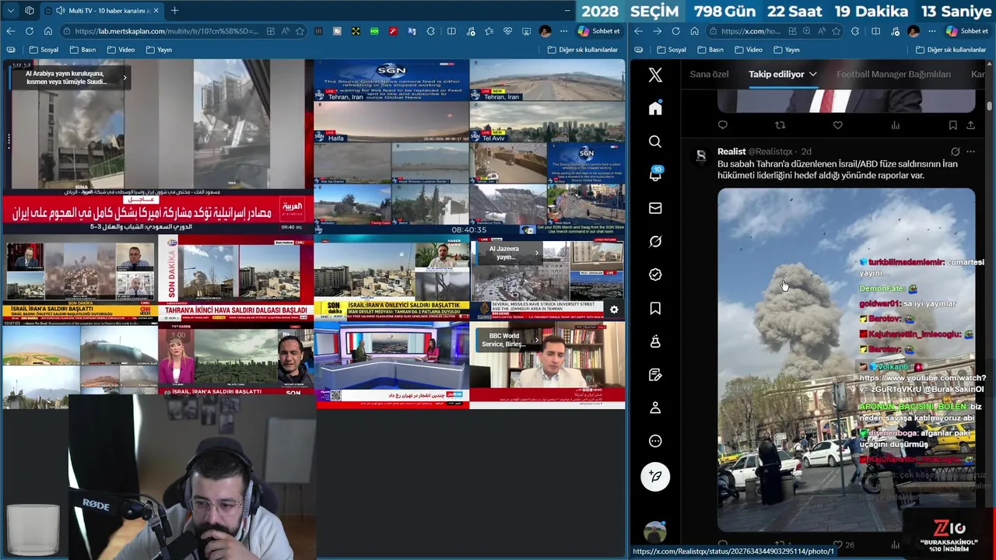Image resolution: width=996 pixels, height=560 pixels.
Task: Open the account avatar in X sidebar
Action: pyautogui.click(x=655, y=532)
